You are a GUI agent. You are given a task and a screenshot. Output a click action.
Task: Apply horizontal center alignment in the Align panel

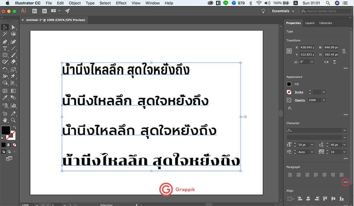pos(308,198)
